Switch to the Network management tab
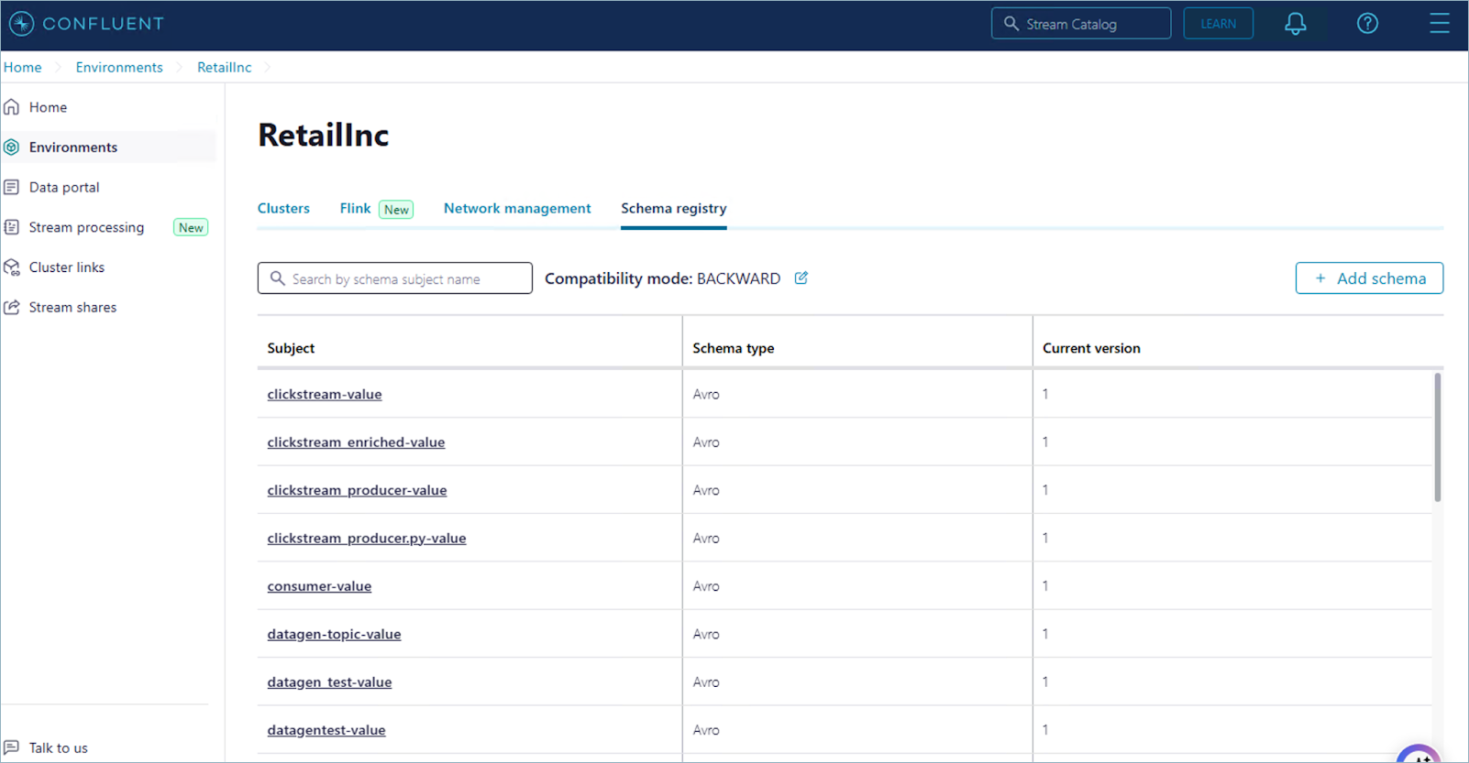 517,209
